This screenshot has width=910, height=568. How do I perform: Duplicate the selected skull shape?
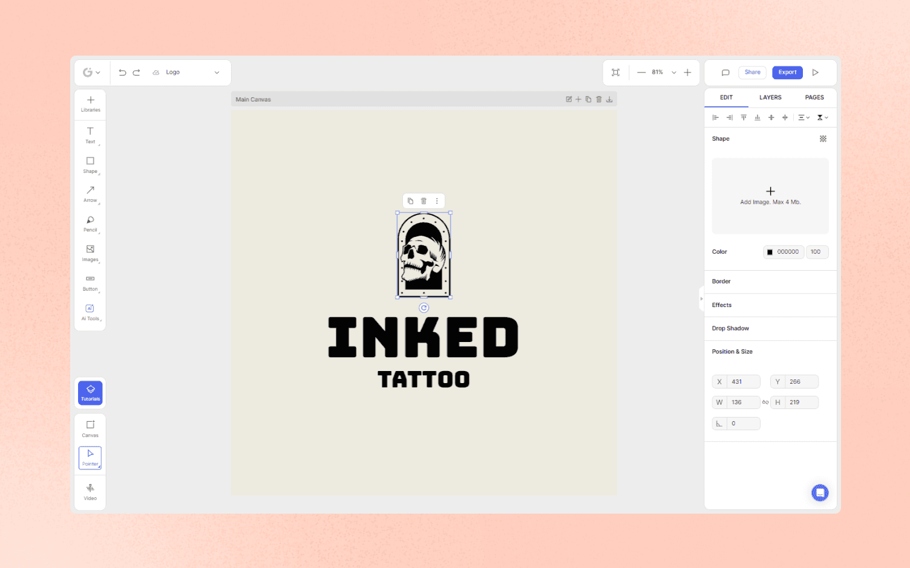410,201
